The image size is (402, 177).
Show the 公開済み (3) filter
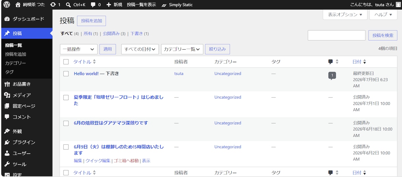coord(114,34)
